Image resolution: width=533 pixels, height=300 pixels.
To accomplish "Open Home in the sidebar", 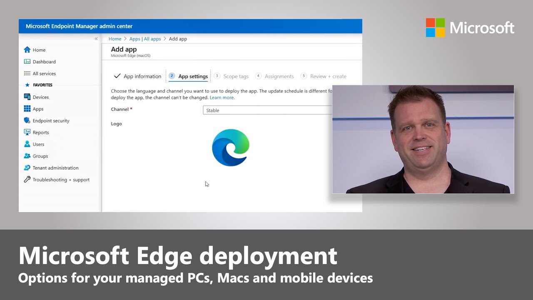I will point(39,50).
